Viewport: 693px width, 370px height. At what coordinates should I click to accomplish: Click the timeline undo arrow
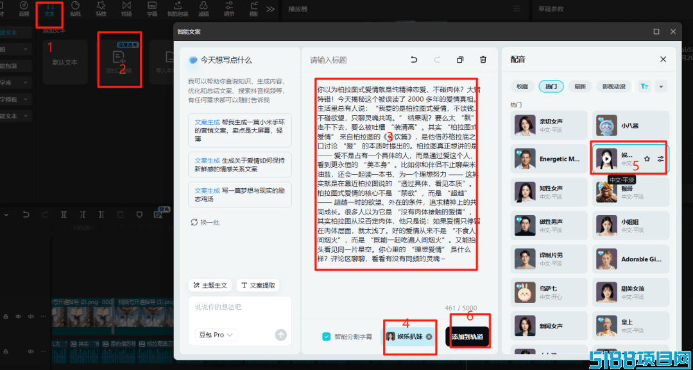26,214
